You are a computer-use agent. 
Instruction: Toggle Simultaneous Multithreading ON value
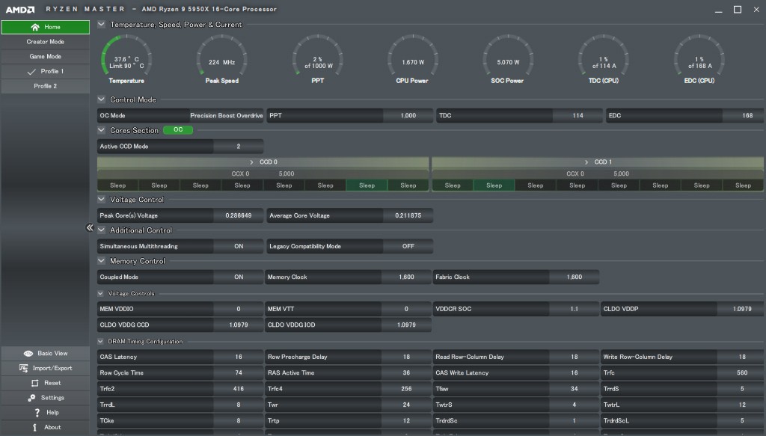[x=239, y=246]
